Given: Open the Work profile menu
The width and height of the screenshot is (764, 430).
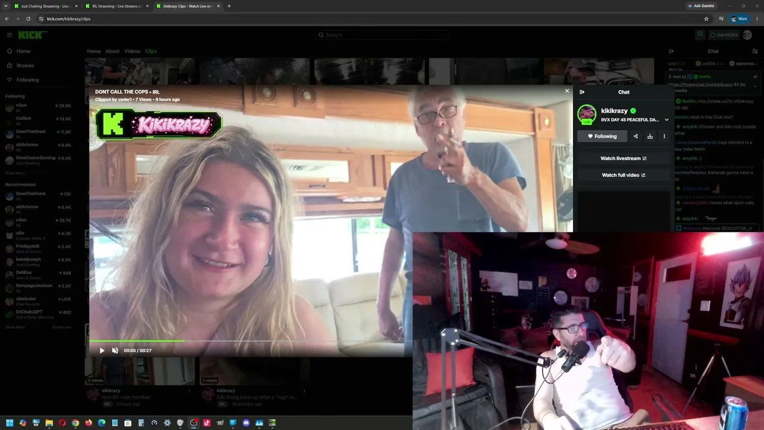Looking at the screenshot, I should (739, 19).
